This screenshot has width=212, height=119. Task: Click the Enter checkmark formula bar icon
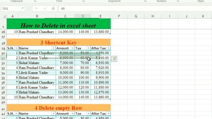[45, 9]
